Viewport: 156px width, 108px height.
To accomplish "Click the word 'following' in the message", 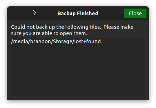I will [x=77, y=27].
